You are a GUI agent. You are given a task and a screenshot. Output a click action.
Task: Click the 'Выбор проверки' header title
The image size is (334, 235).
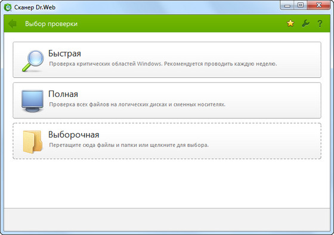click(x=51, y=24)
